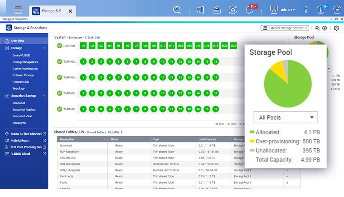Select disk 5 in third TL-R1620 enclosure
The width and height of the screenshot is (344, 197).
tap(118, 93)
